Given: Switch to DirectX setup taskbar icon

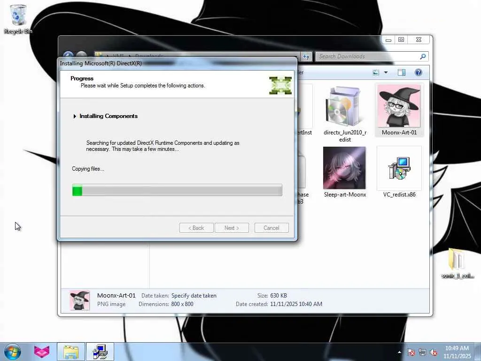Looking at the screenshot, I should (x=100, y=352).
